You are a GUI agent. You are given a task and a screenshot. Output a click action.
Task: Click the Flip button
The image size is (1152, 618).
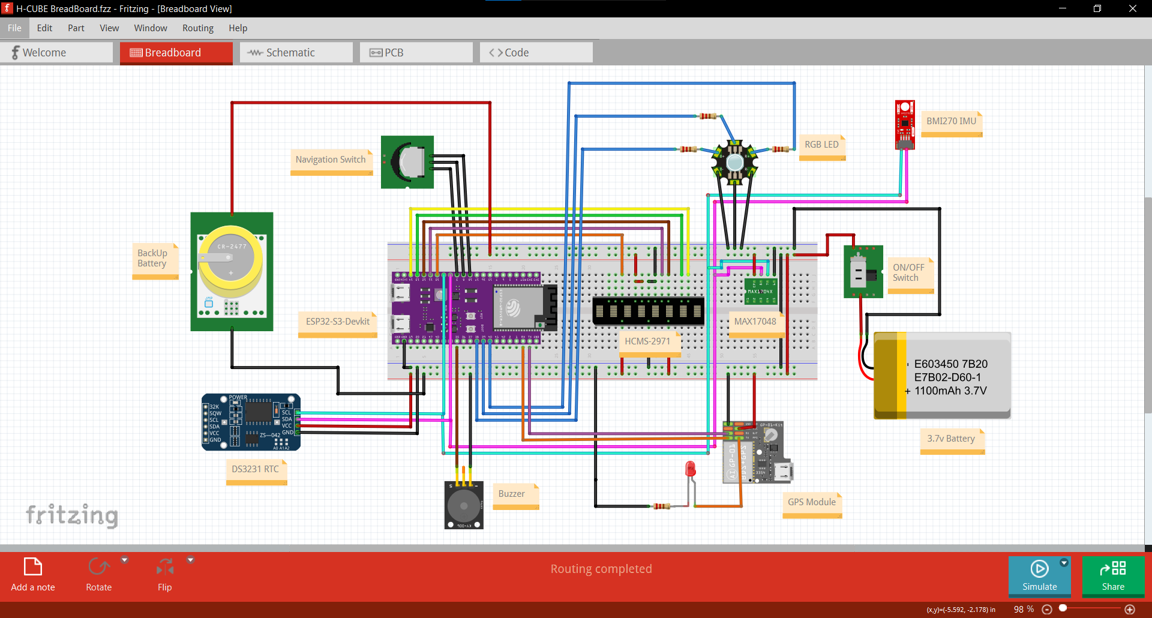(x=165, y=575)
